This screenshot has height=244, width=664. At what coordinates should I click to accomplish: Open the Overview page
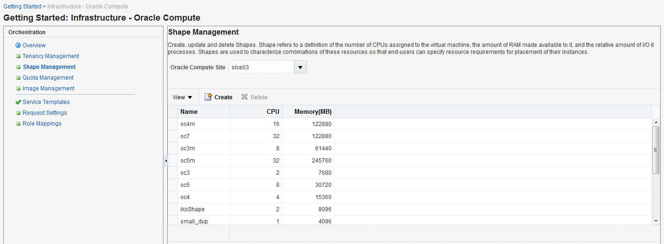[x=34, y=45]
